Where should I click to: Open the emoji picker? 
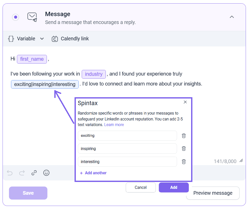click(46, 173)
